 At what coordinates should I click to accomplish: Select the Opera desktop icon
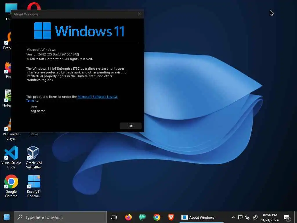click(x=34, y=6)
